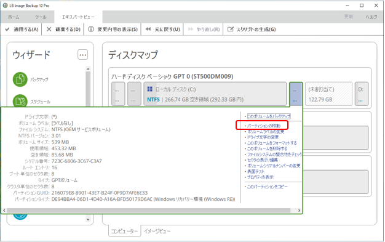Screen dimensions: 385x242
Task: Click the serial number 723C-6806-3C67-C3A7
Action: tap(77, 161)
